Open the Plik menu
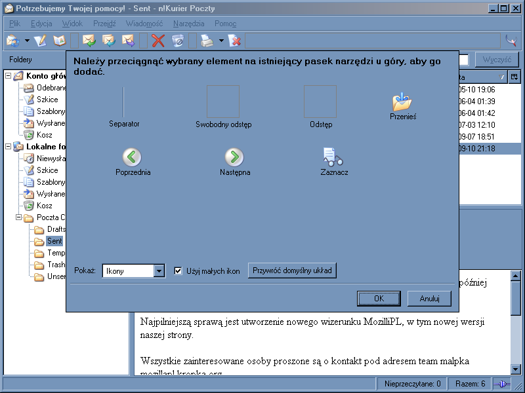 click(x=14, y=24)
